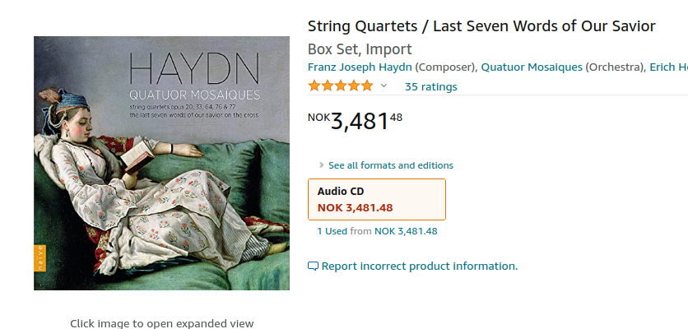Select the Audio CD format option
688x329 pixels.
(376, 199)
